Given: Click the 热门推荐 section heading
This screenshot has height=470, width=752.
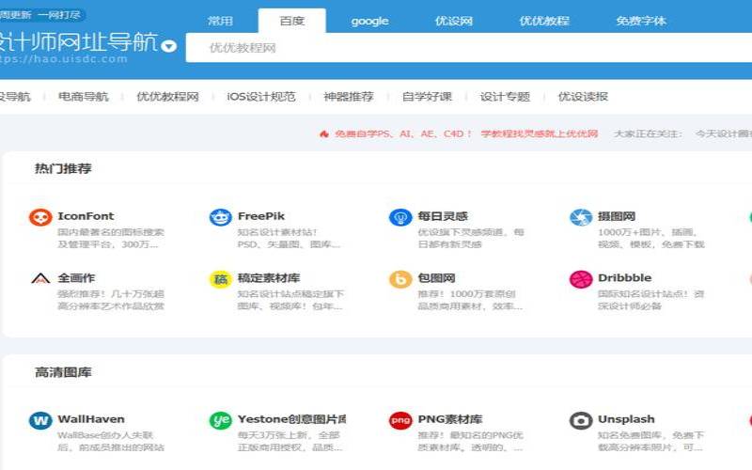Looking at the screenshot, I should [63, 168].
